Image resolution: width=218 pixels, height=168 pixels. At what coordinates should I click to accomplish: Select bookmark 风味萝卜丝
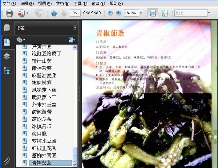click(44, 90)
